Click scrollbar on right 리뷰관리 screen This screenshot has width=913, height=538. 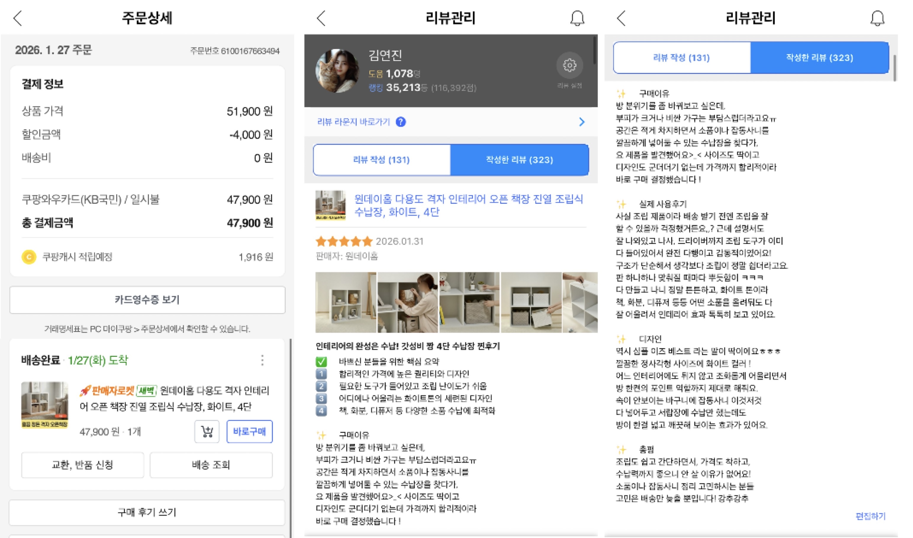[x=895, y=68]
